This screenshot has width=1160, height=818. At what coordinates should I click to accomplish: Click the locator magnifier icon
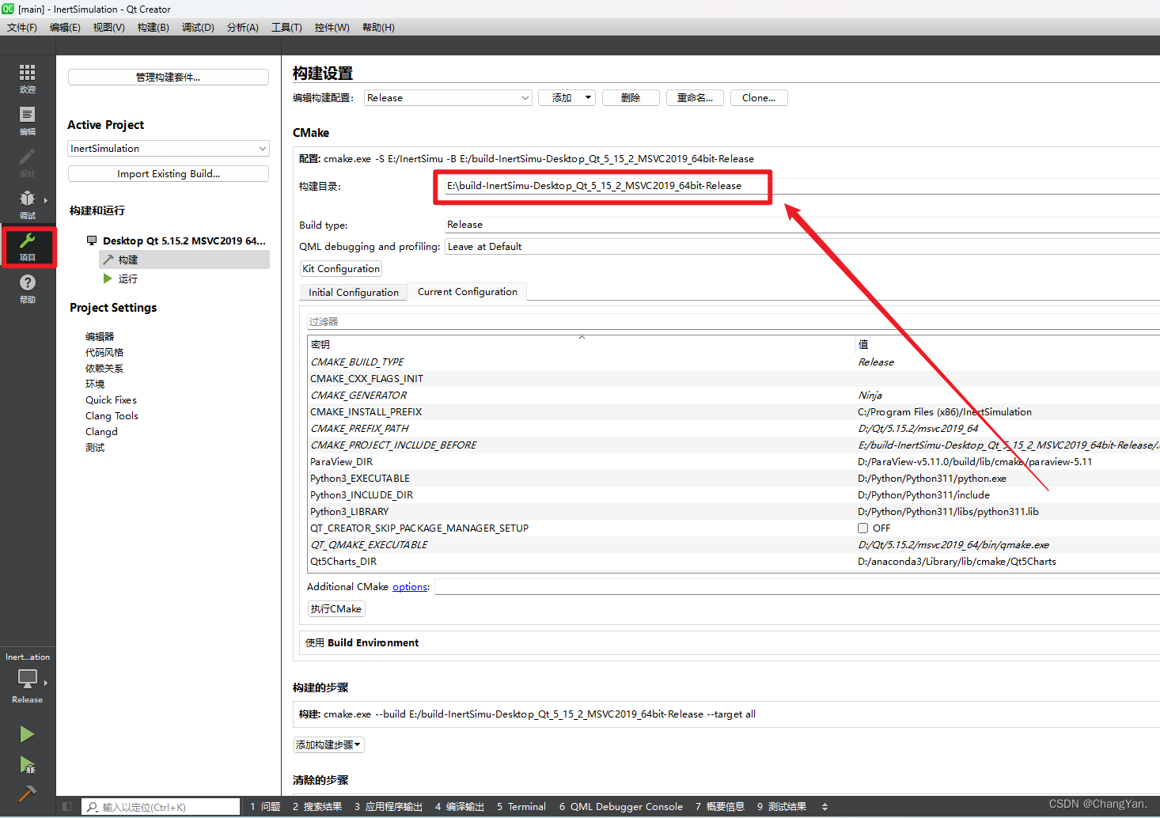[x=93, y=807]
